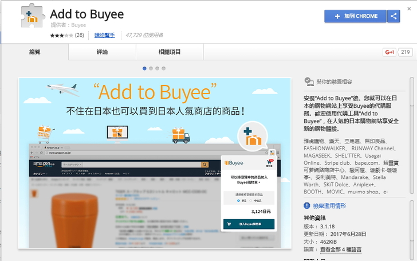Select the second carousel dot
This screenshot has height=261, width=417.
pyautogui.click(x=151, y=68)
